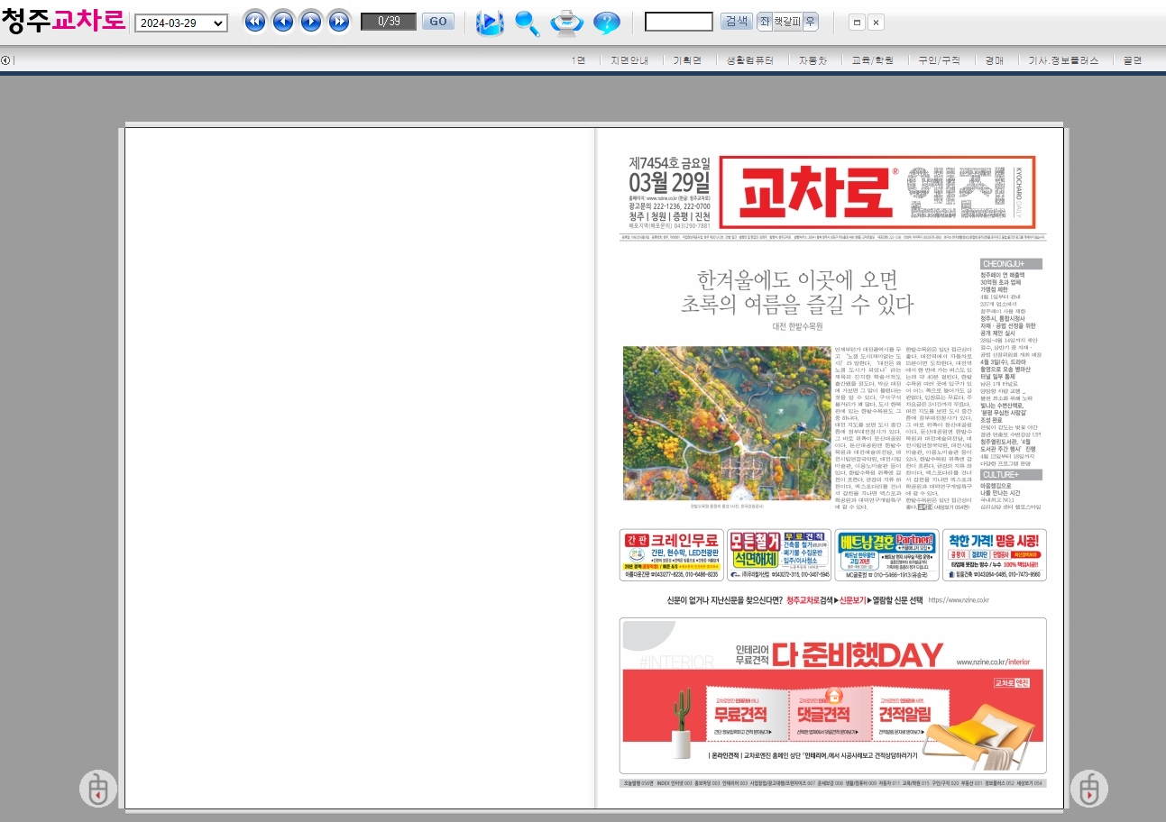Jump to the last page button
Image resolution: width=1166 pixels, height=822 pixels.
tap(339, 22)
